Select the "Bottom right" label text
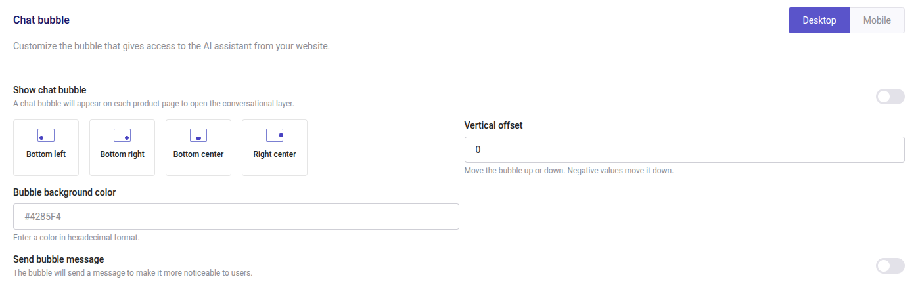Viewport: 916px width, 296px height. coord(122,154)
